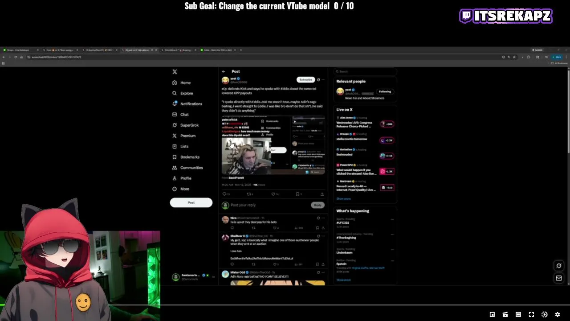Click the Reply button

point(318,205)
